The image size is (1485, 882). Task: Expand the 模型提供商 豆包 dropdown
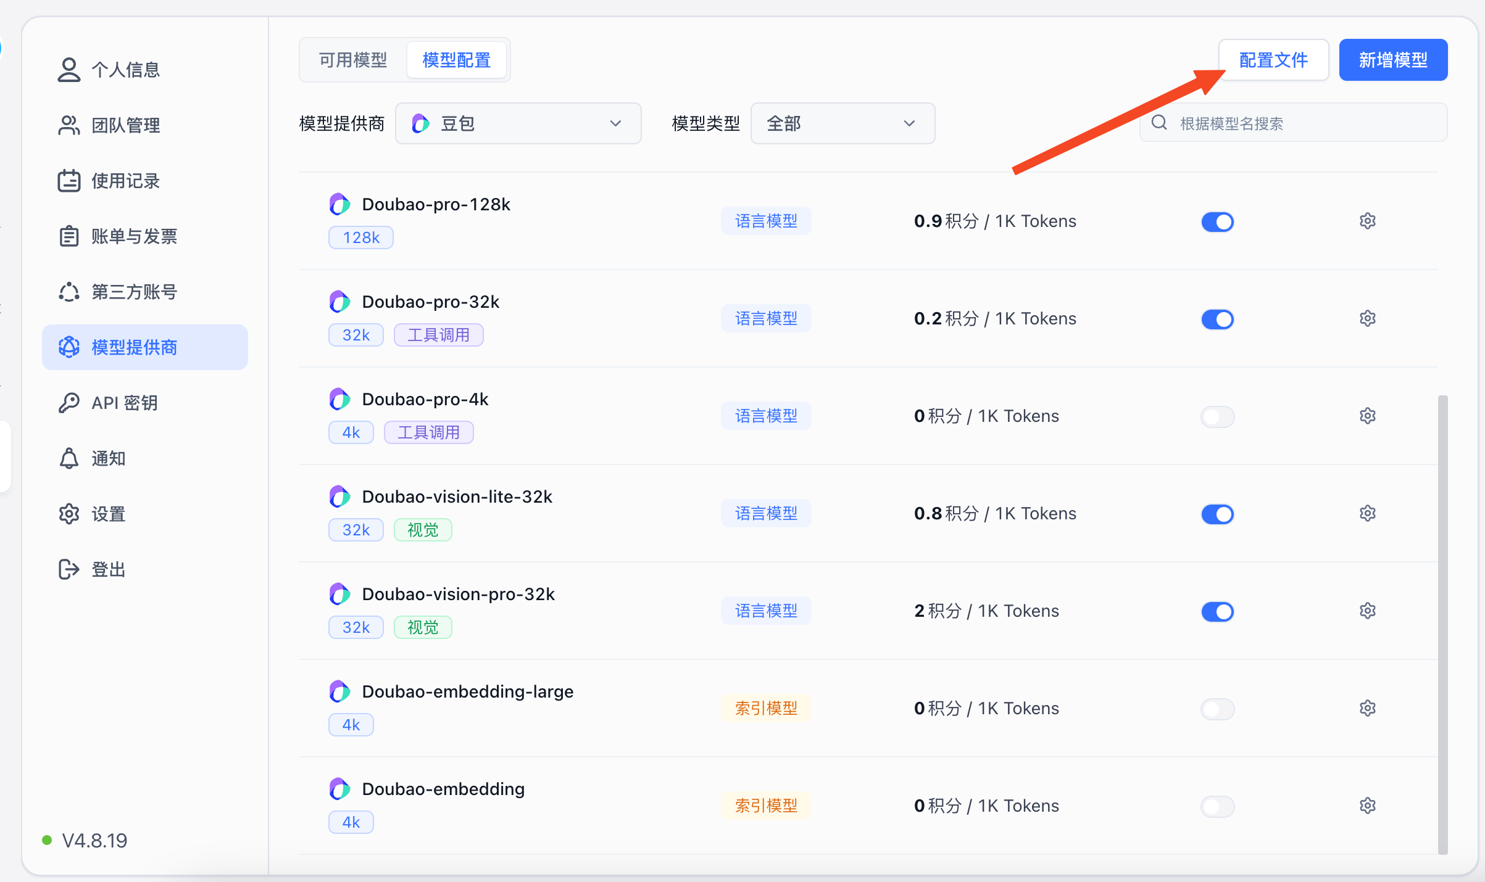(x=518, y=123)
